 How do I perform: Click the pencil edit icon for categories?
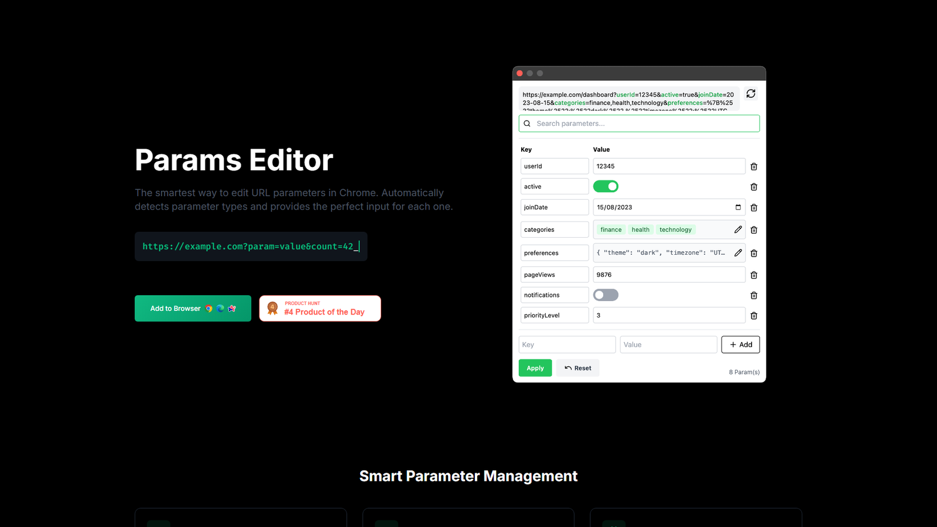pyautogui.click(x=737, y=230)
